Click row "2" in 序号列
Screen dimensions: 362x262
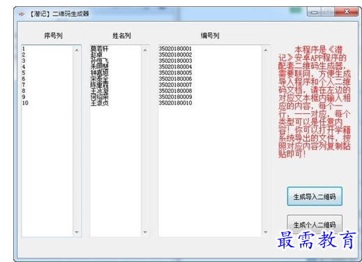point(24,54)
